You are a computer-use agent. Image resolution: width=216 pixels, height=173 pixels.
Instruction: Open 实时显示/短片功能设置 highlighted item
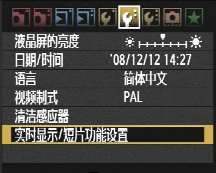(x=108, y=135)
